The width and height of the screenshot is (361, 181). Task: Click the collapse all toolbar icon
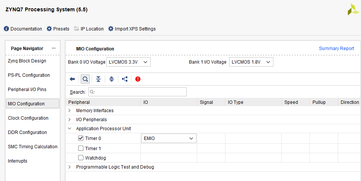(98, 79)
